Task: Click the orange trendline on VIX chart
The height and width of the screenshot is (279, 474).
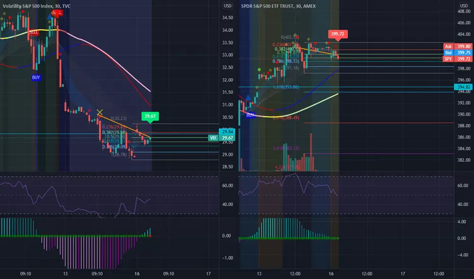Action: pos(124,126)
